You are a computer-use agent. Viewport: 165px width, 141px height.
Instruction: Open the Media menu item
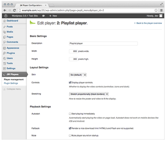[10, 32]
